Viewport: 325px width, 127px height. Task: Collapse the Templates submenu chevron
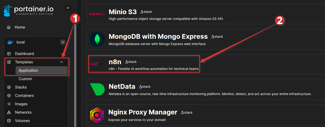pos(62,62)
